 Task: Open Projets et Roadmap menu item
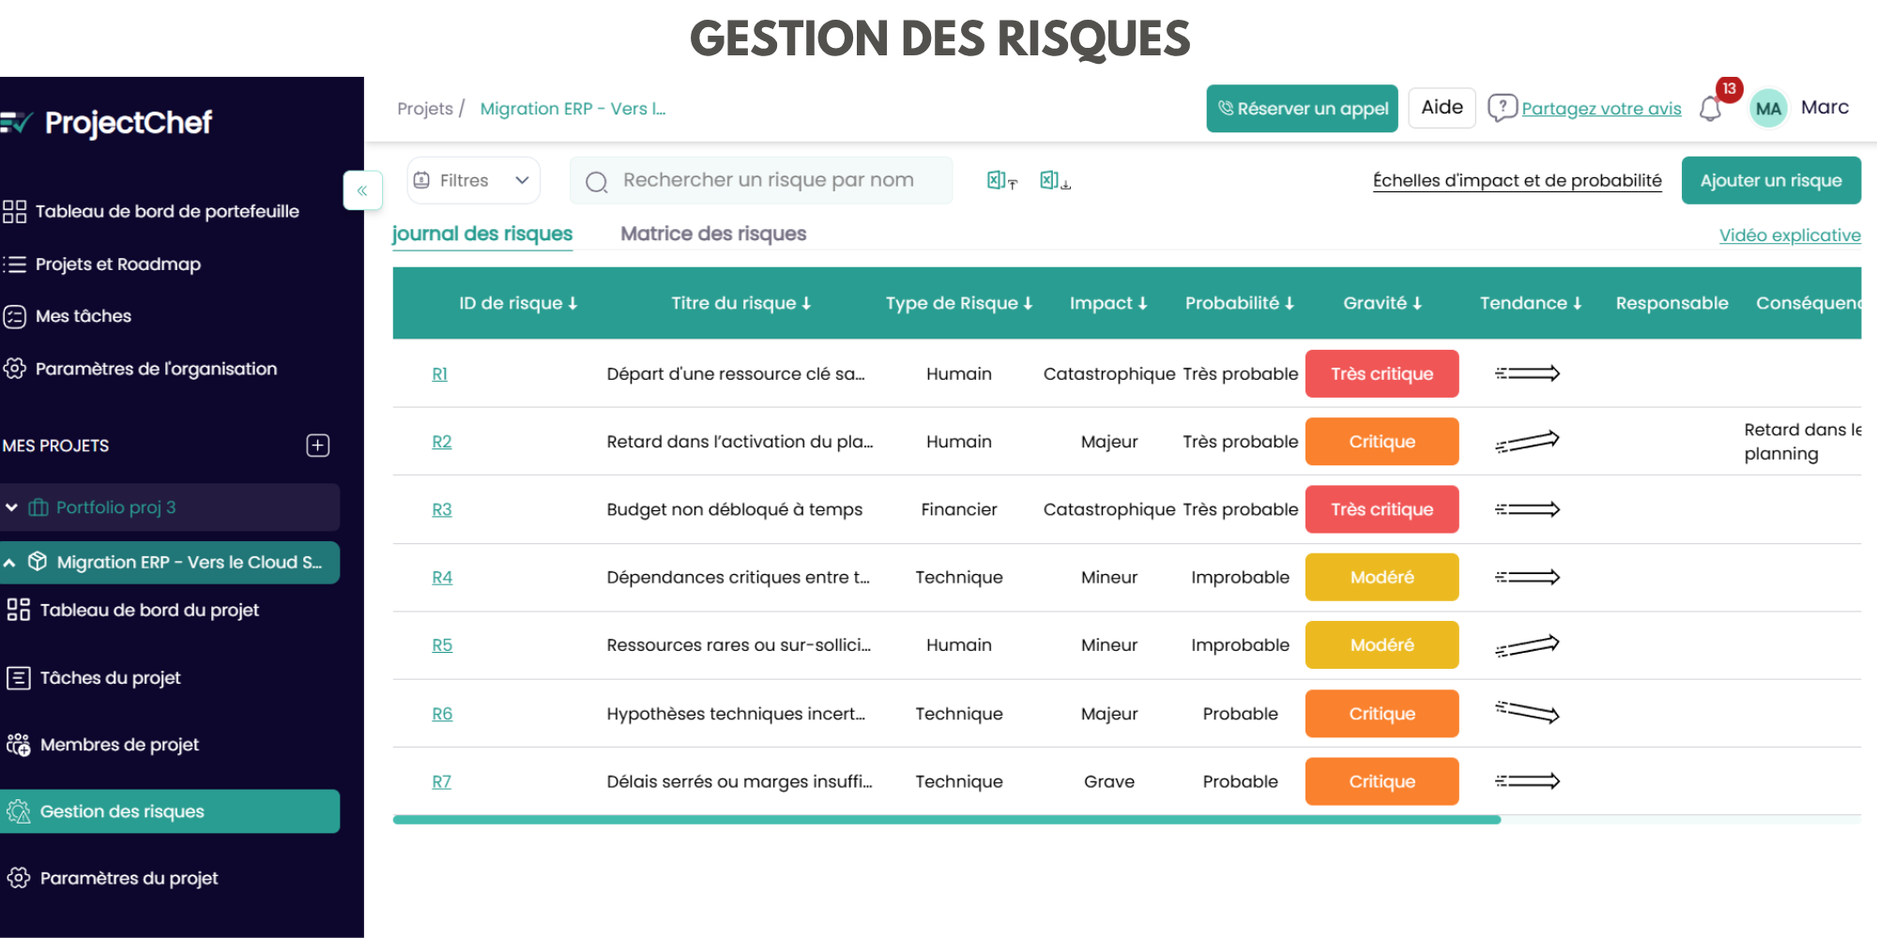point(118,265)
